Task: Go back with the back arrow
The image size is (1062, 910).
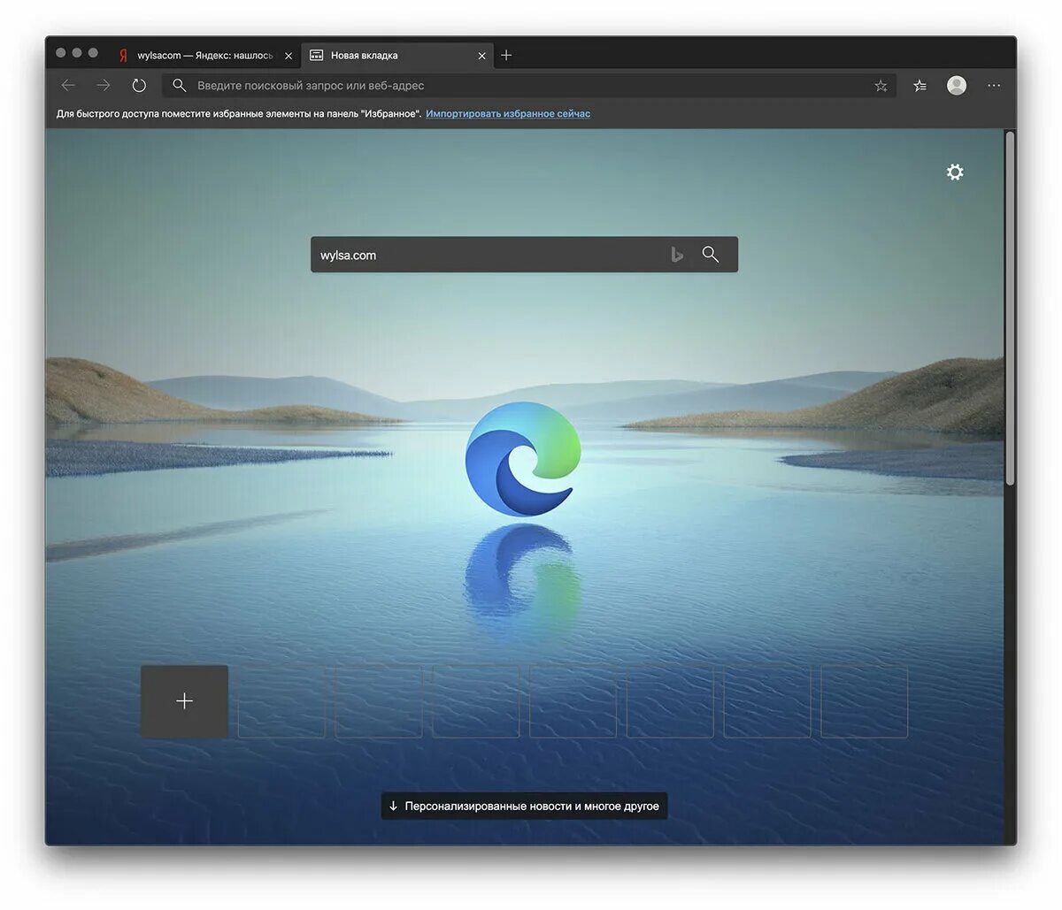Action: point(68,86)
